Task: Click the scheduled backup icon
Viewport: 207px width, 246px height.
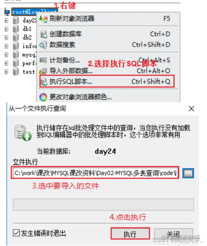Action: click(43, 60)
